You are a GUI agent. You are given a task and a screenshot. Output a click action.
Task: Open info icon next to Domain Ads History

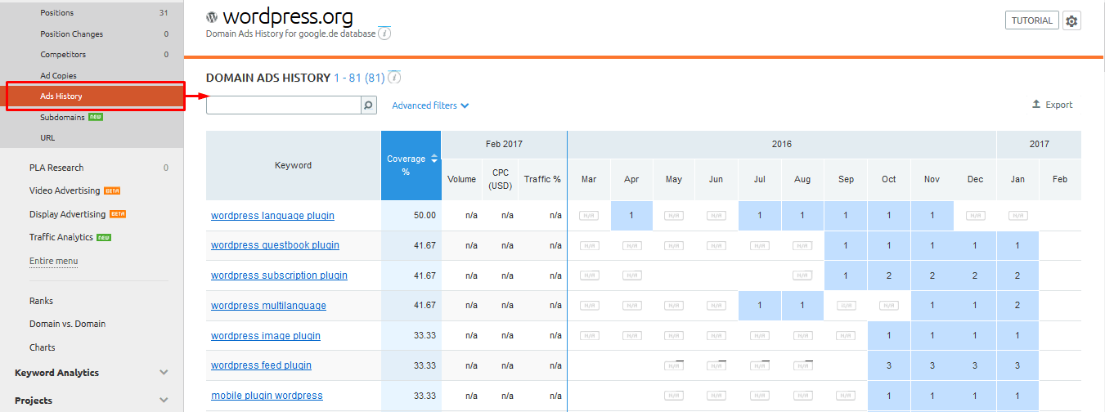point(394,78)
